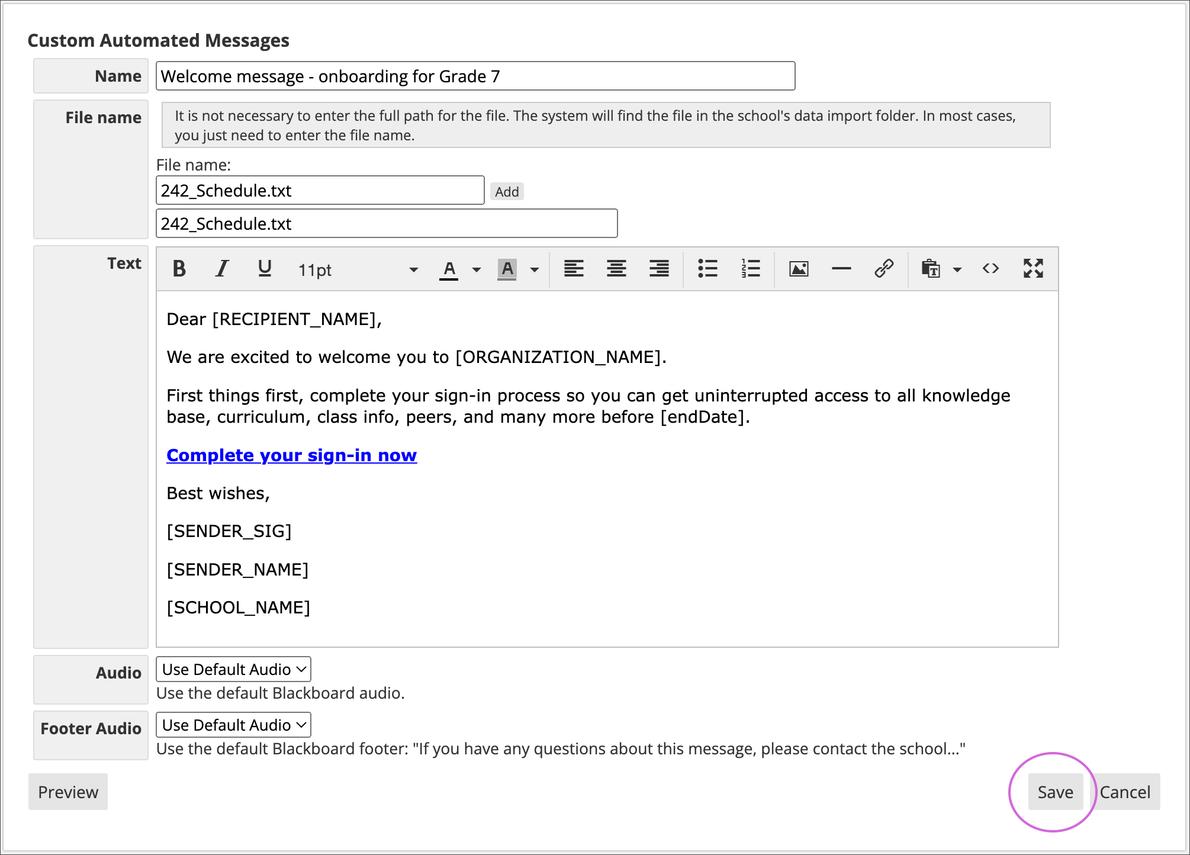Open the source code view

tap(990, 269)
